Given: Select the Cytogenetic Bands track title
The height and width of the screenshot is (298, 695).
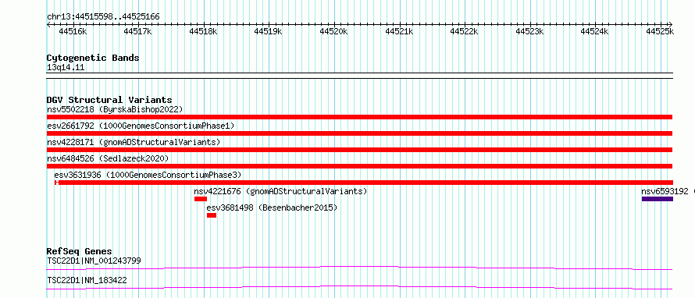Looking at the screenshot, I should [93, 58].
